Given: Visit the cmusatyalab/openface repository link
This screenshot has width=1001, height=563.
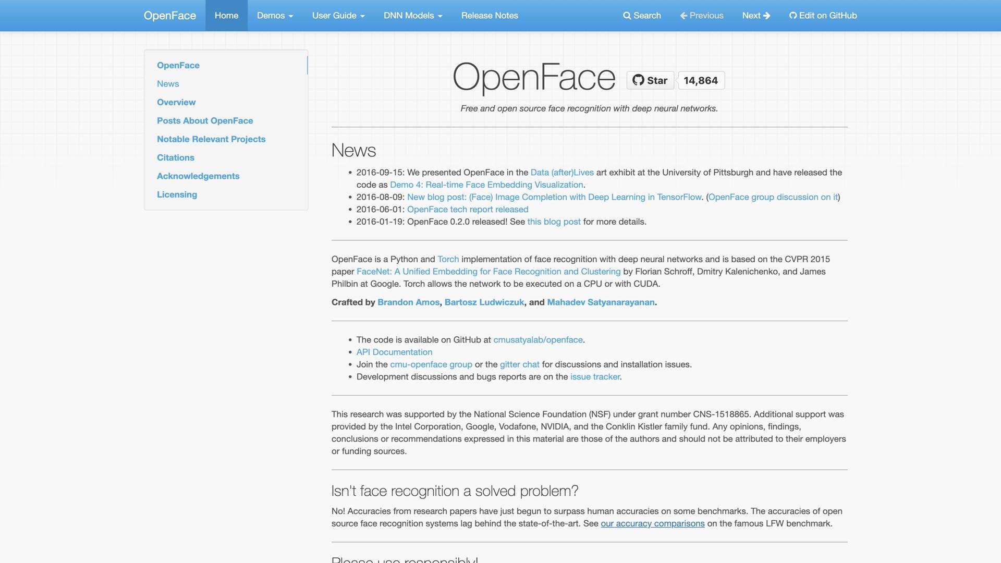Looking at the screenshot, I should pyautogui.click(x=537, y=339).
